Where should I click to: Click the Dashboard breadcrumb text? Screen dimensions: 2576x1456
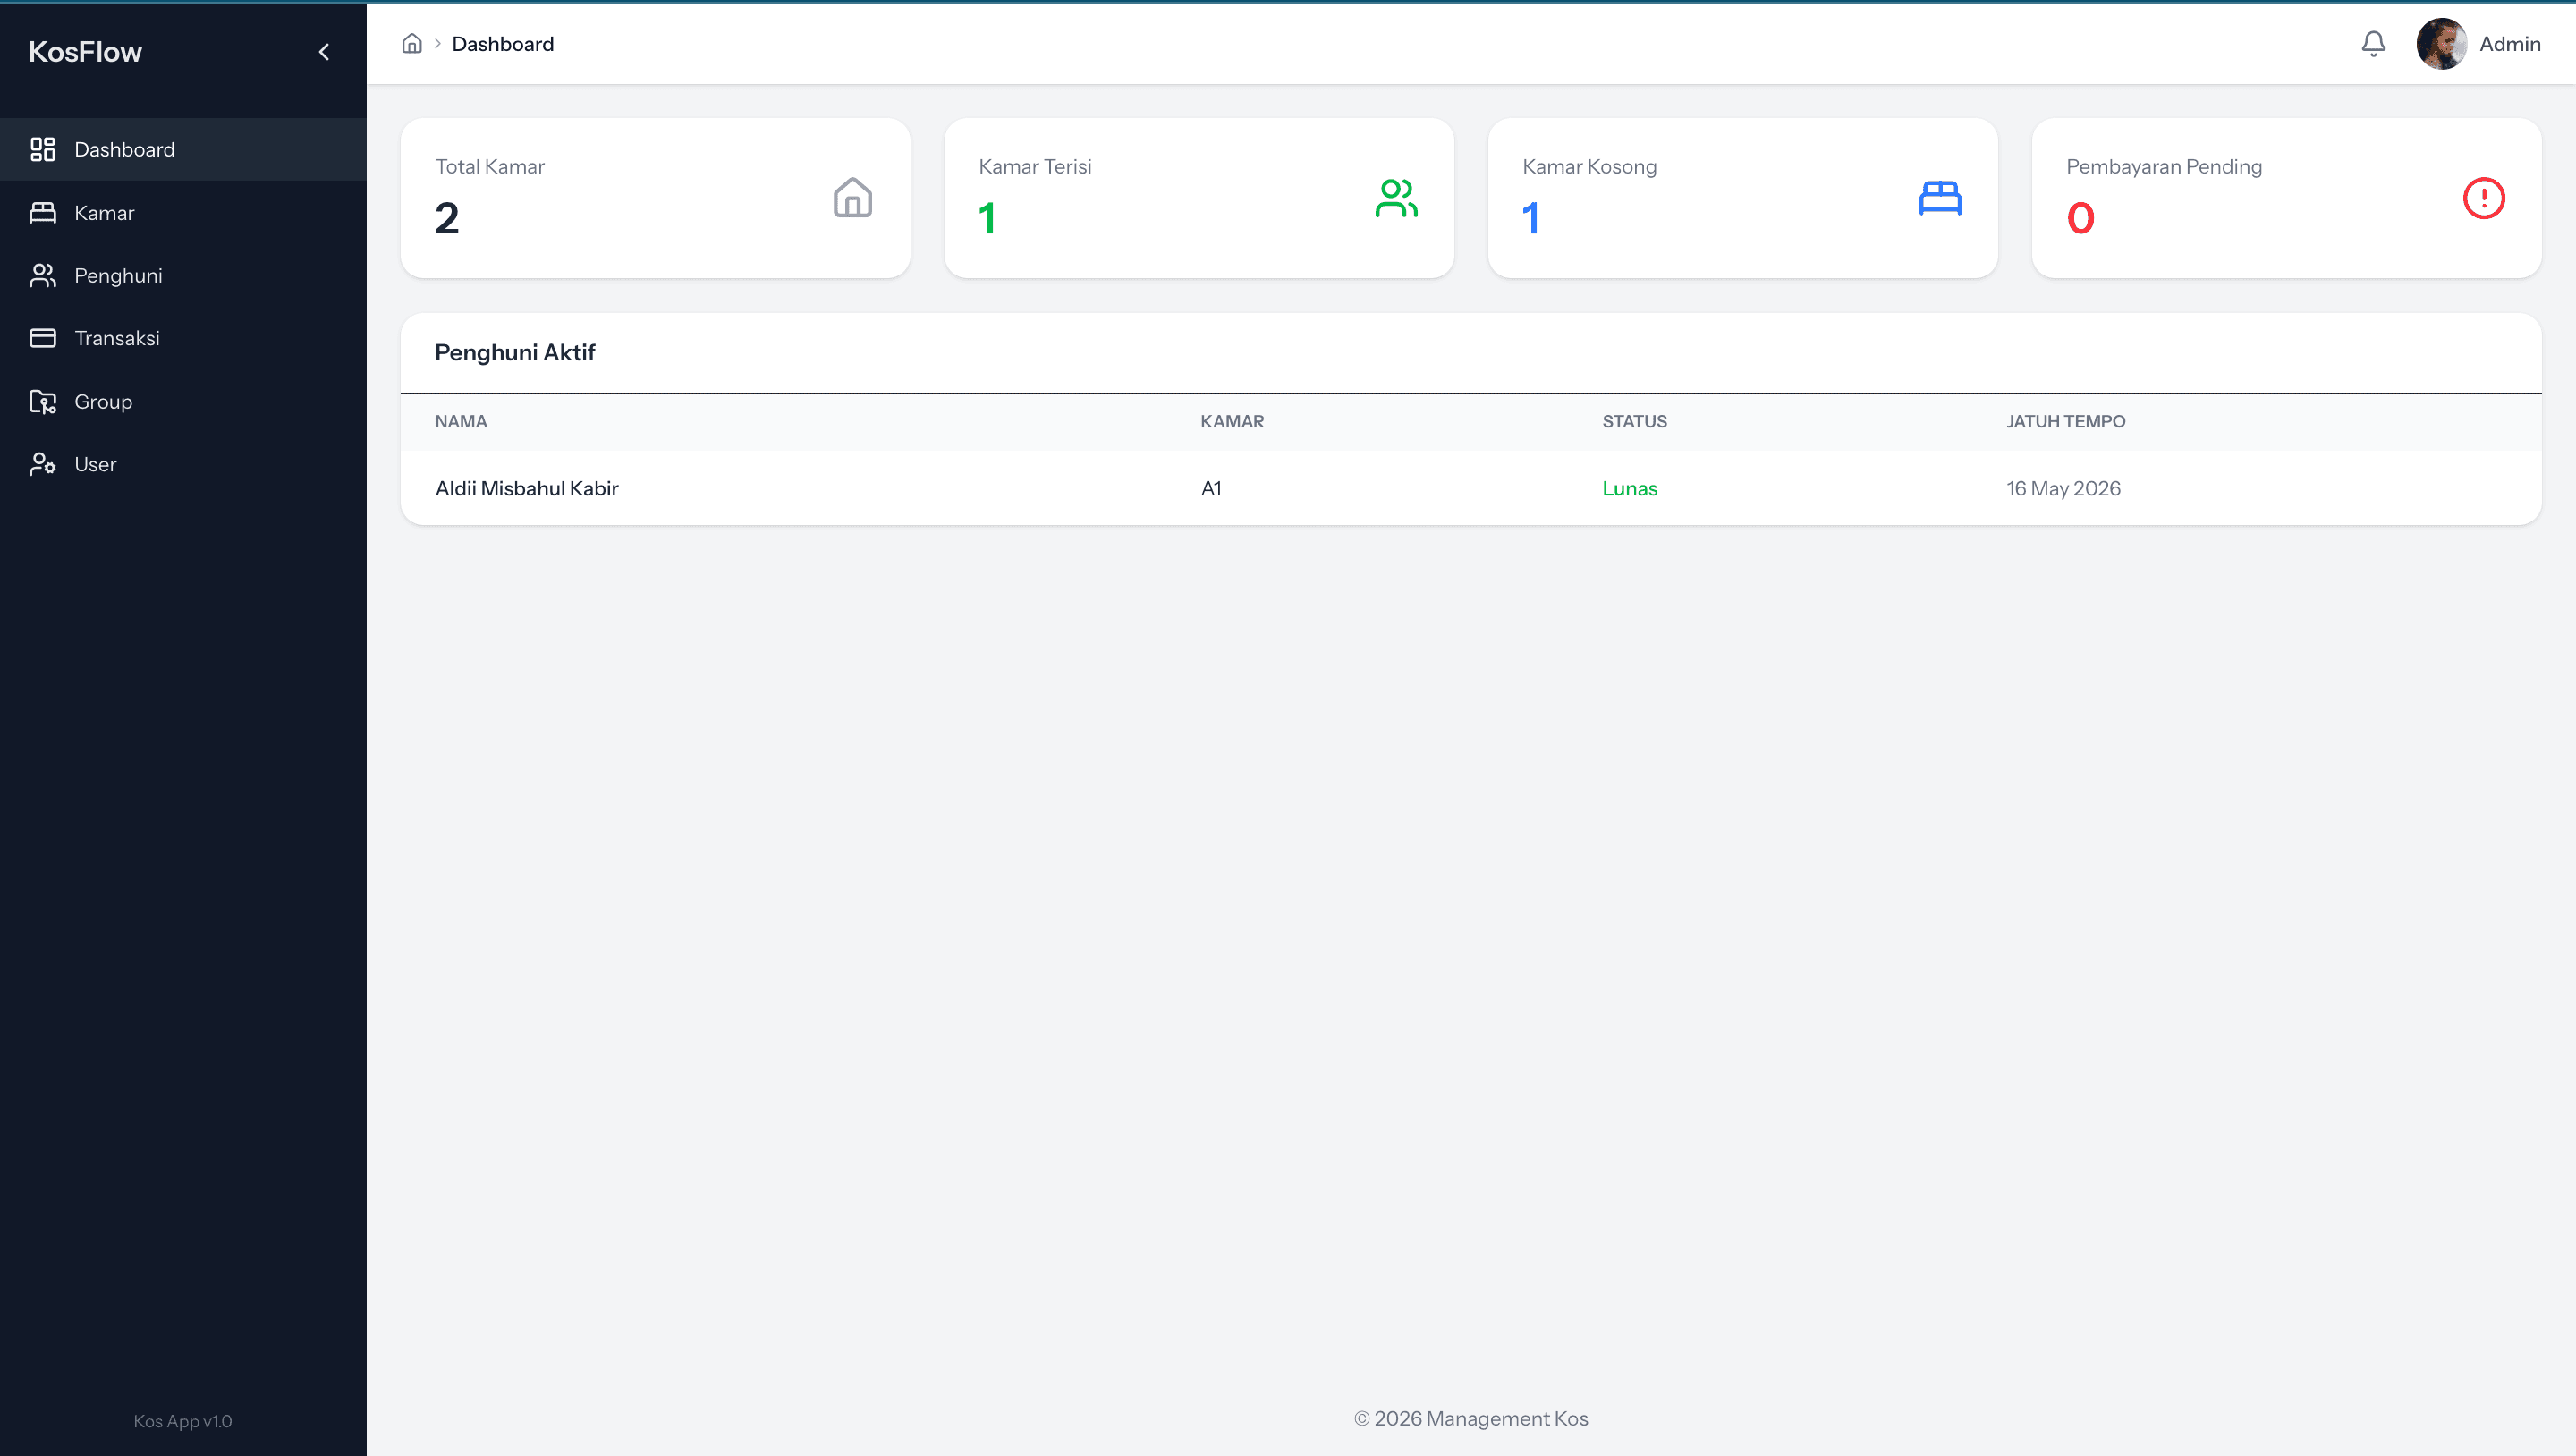pos(502,44)
